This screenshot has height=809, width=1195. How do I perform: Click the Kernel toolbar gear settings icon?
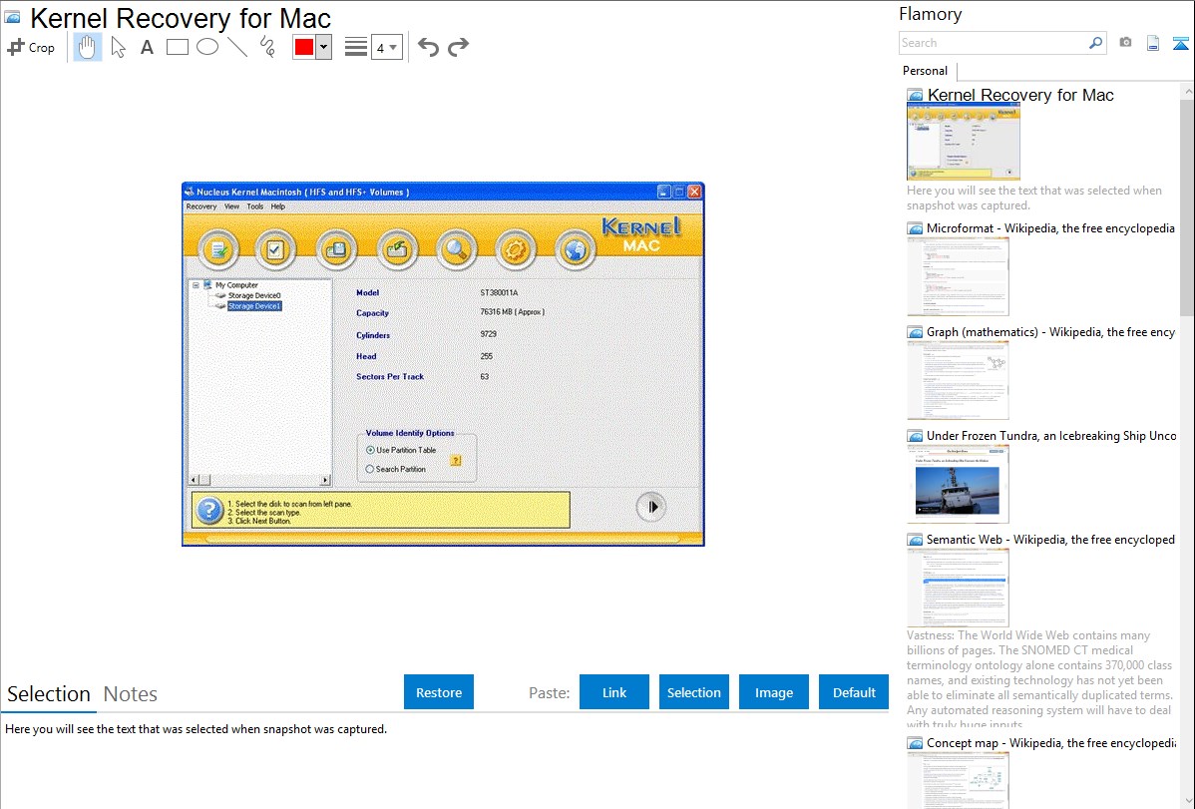click(x=515, y=250)
